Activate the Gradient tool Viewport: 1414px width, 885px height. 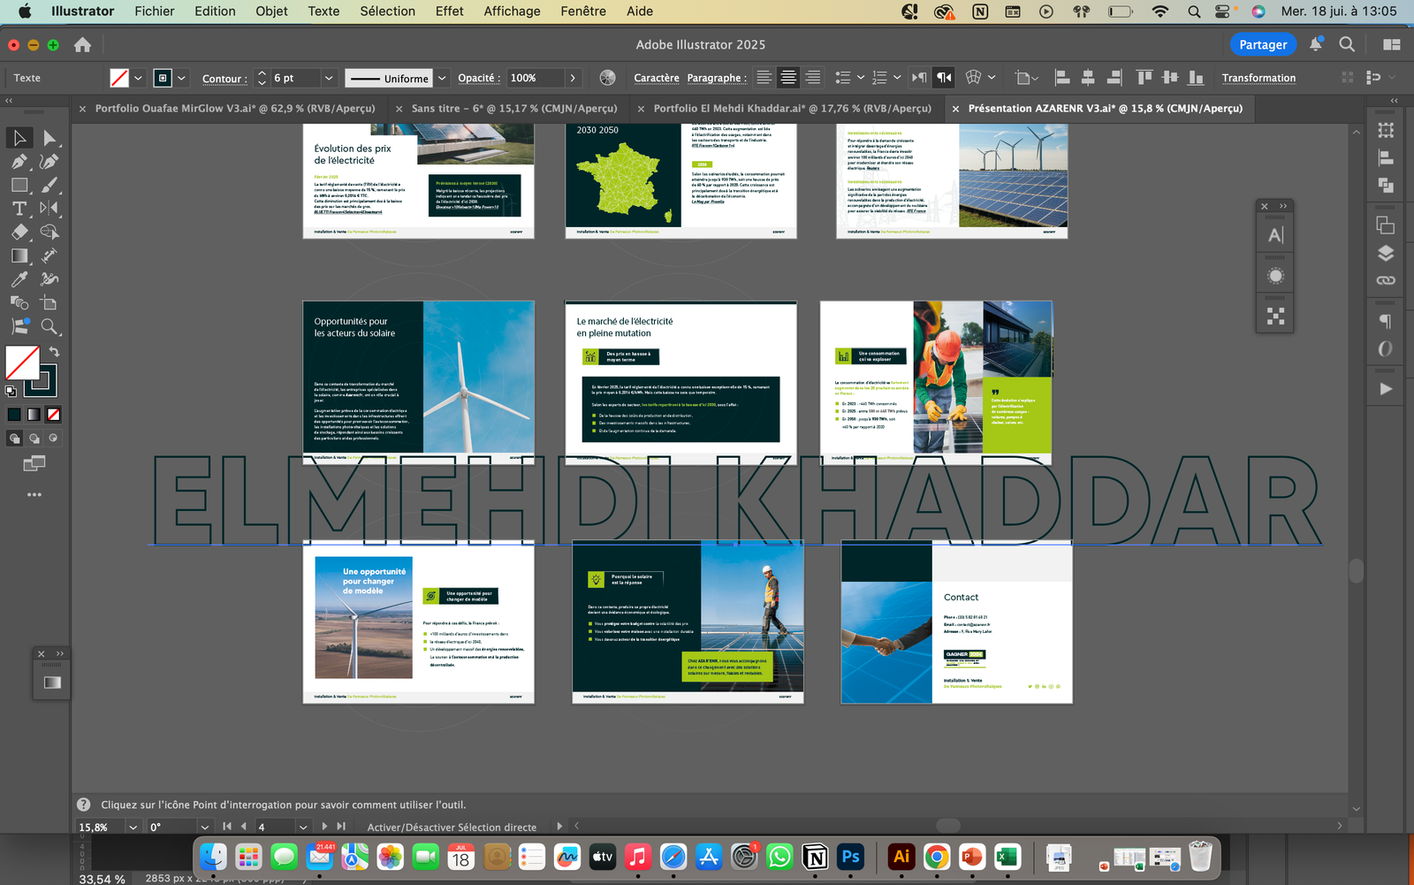[x=19, y=256]
